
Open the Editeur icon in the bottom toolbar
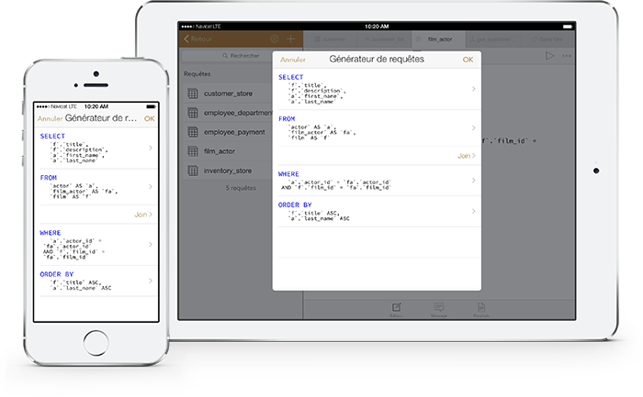click(397, 307)
